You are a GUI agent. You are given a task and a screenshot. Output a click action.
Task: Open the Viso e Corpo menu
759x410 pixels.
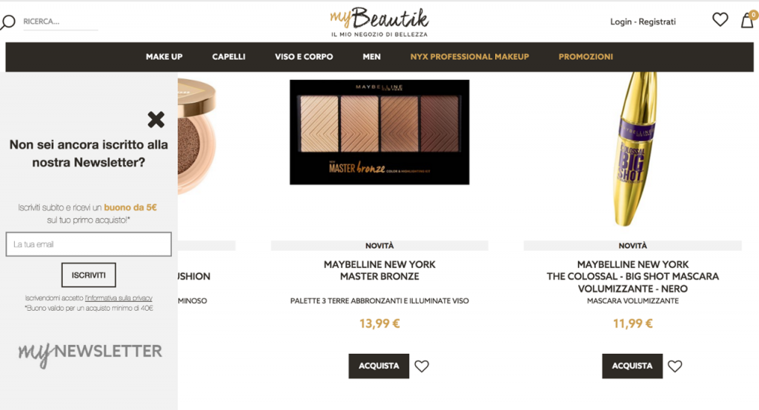point(304,56)
